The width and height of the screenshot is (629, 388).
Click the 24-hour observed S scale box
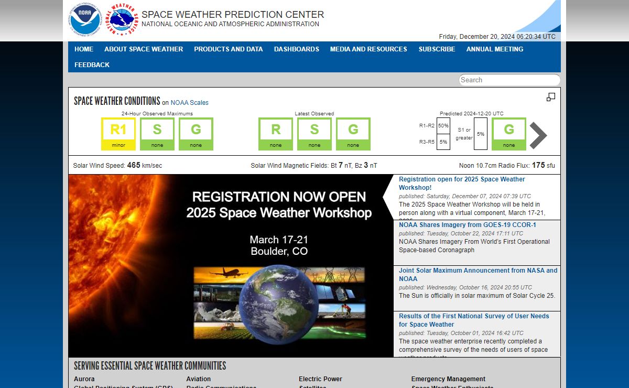(157, 134)
